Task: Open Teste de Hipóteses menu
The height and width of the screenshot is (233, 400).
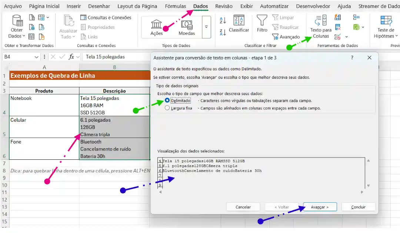Action: (386, 27)
